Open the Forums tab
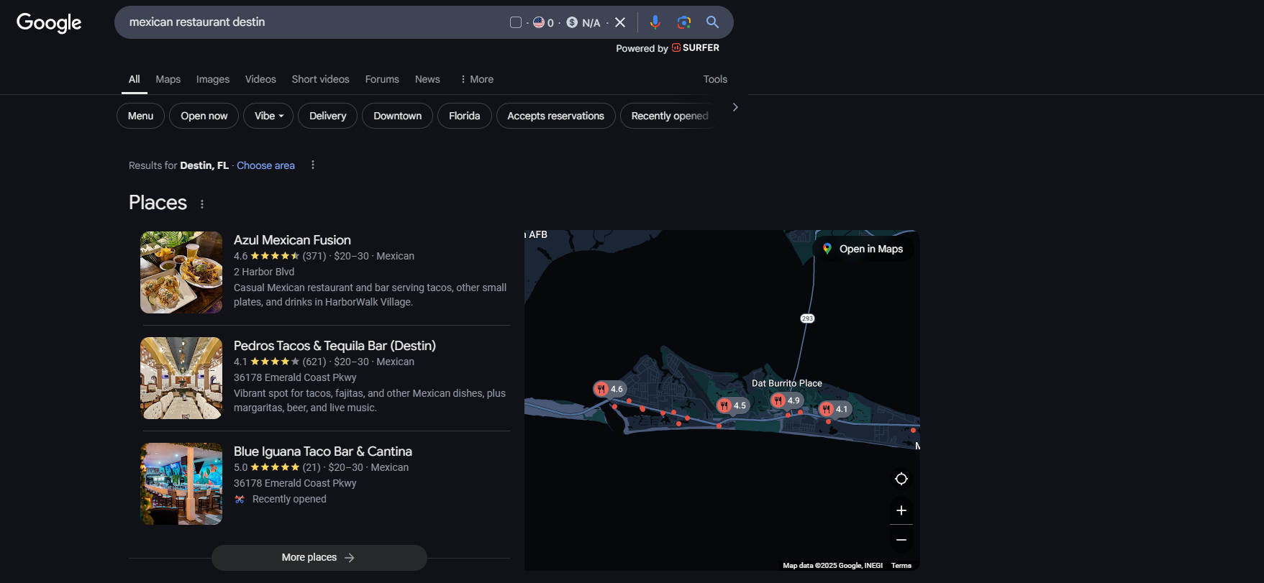The width and height of the screenshot is (1264, 583). pyautogui.click(x=382, y=79)
